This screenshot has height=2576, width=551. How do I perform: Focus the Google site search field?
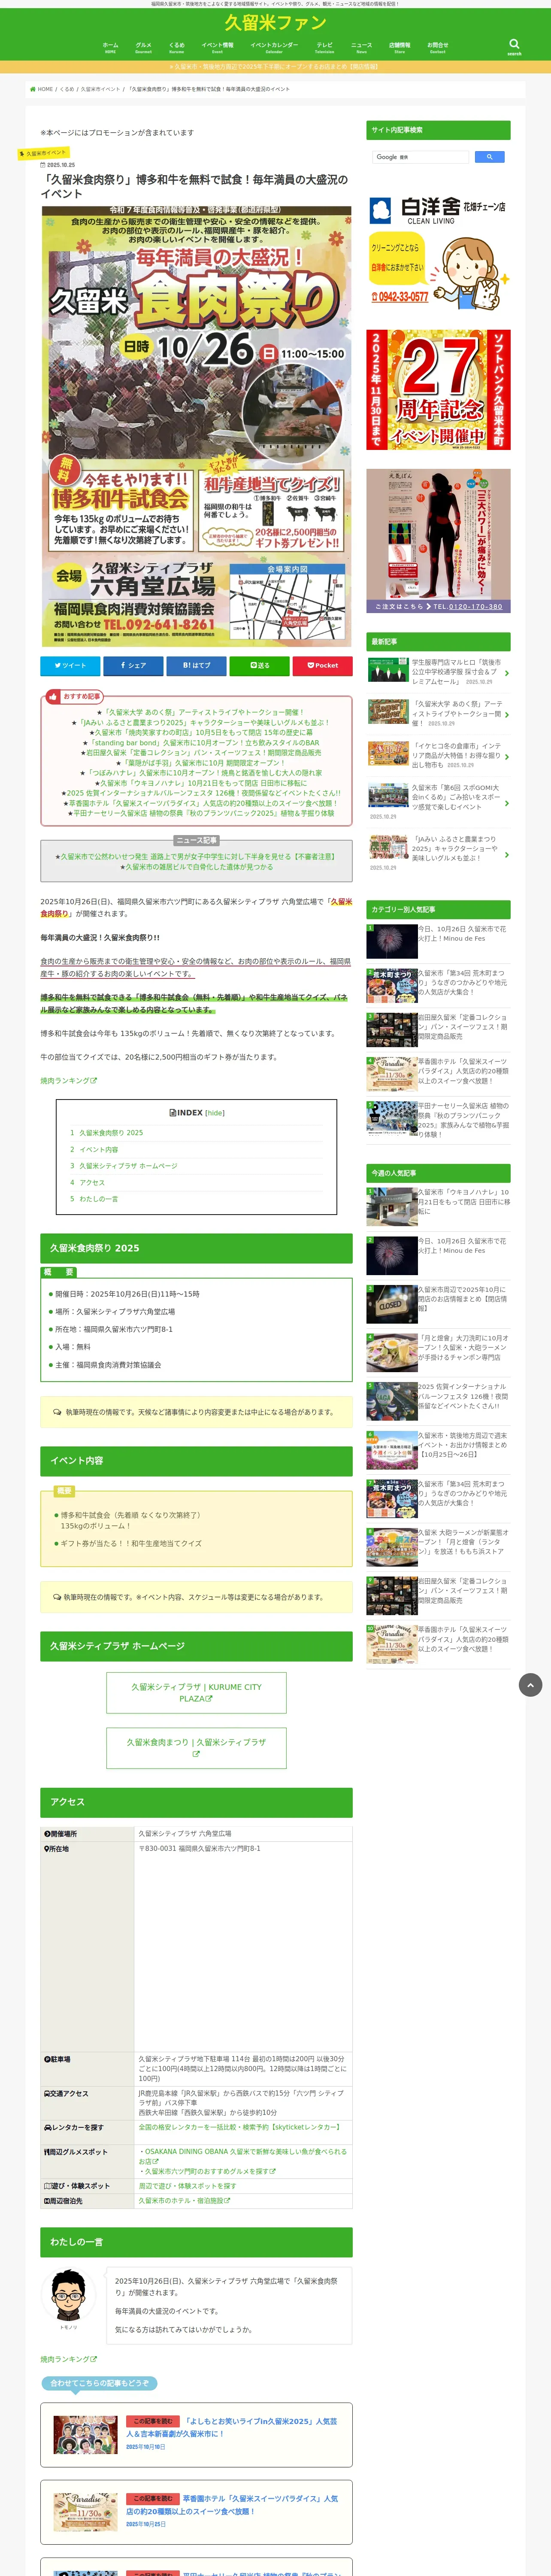point(421,157)
